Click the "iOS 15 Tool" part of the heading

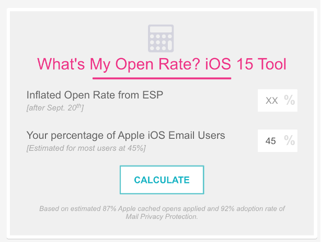[x=246, y=64]
